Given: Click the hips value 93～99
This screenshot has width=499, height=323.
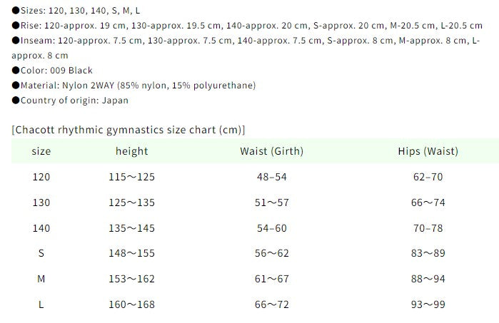Looking at the screenshot, I should click(x=428, y=304).
